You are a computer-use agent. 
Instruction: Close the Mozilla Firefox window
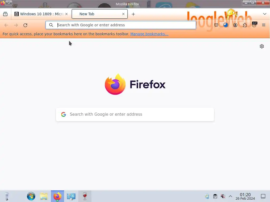pos(263,3)
